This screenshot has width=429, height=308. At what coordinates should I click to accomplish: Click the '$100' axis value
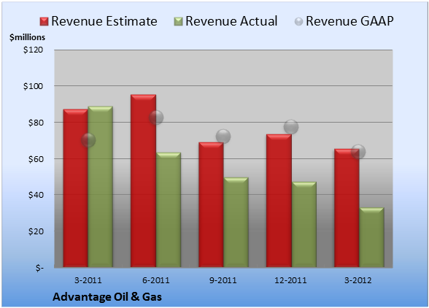(x=33, y=86)
